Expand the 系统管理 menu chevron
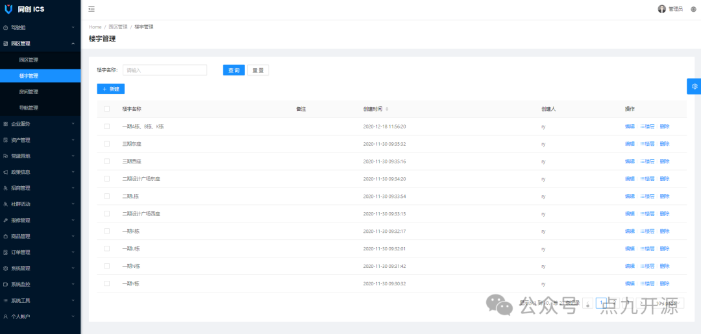This screenshot has width=701, height=334. click(73, 268)
